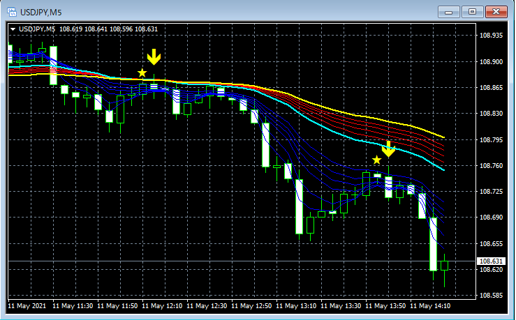Click the 11 May 13:30 time label
Viewport: 516px width, 320px height.
tap(341, 306)
